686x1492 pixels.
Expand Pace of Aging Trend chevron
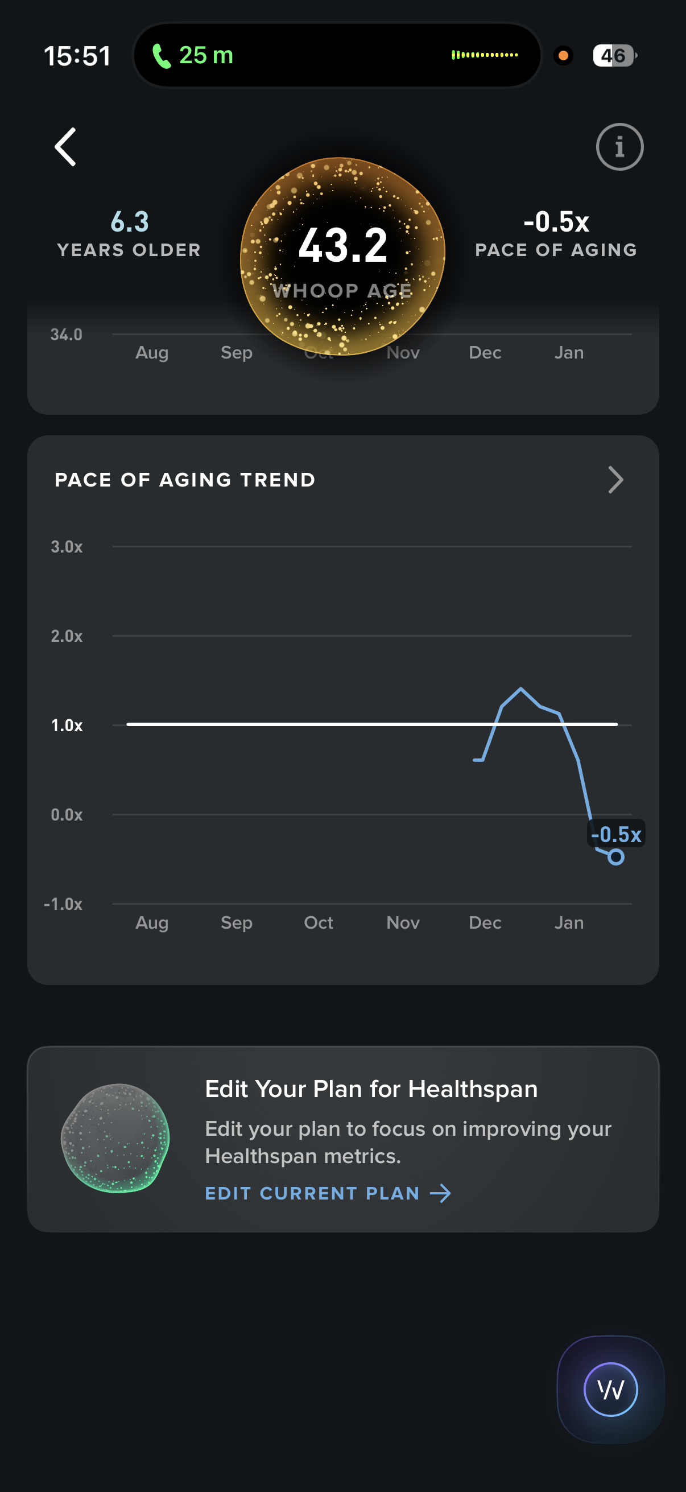pyautogui.click(x=615, y=480)
